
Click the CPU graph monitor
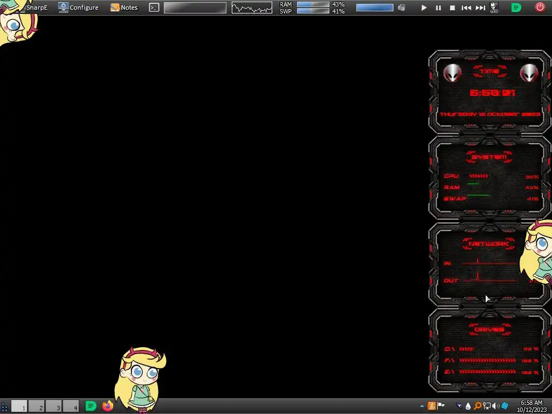pos(252,8)
